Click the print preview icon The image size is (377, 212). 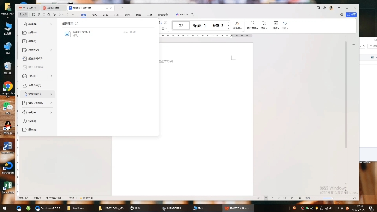(x=49, y=15)
